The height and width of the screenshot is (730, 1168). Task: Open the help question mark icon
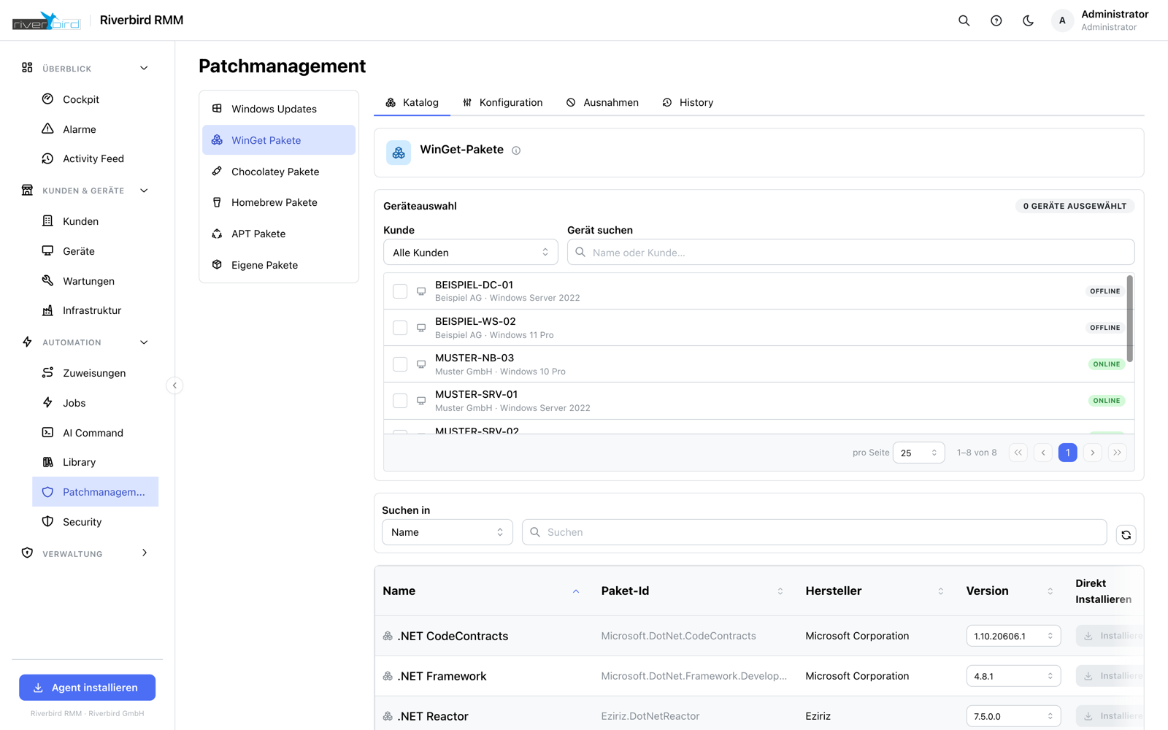click(x=996, y=20)
